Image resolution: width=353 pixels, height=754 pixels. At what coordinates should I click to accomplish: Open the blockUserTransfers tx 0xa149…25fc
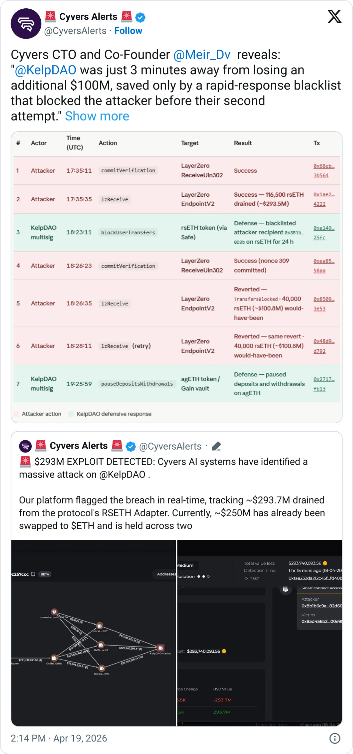[x=323, y=233]
